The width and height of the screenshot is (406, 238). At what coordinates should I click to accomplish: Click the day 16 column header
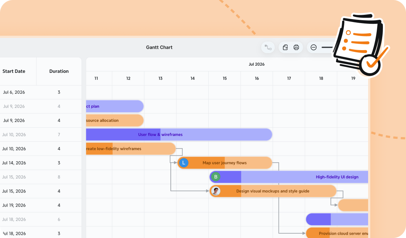pos(257,78)
